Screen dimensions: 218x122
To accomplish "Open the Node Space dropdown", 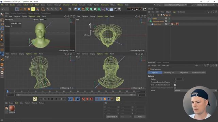I will point(175,5).
